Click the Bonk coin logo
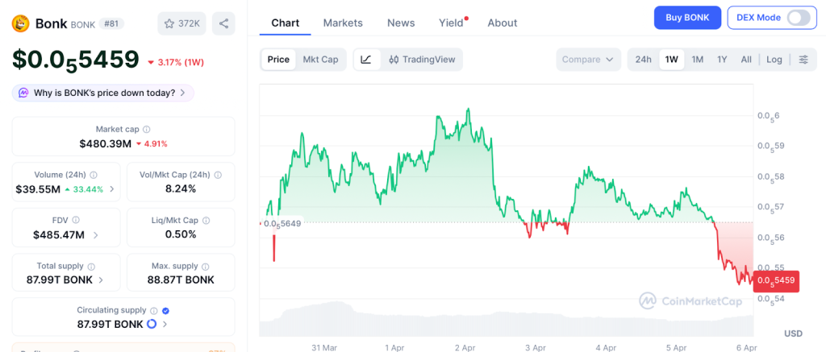Screen dimensions: 826x352 (21, 23)
